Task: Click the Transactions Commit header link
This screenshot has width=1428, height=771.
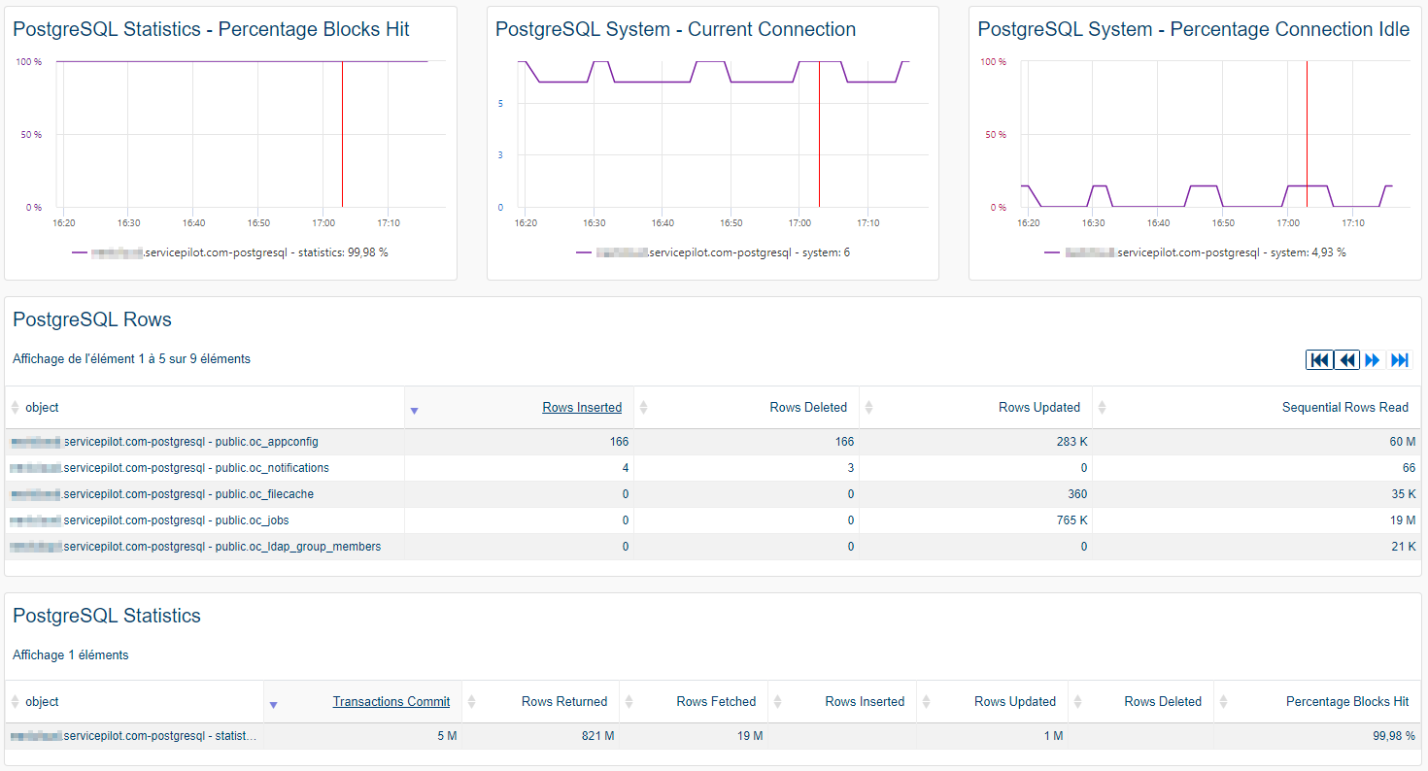Action: (391, 702)
